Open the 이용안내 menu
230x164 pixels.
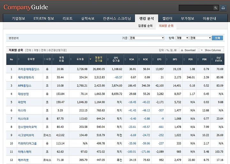click(209, 19)
